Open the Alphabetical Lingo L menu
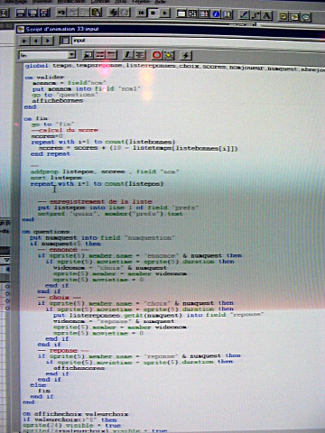 click(x=128, y=55)
